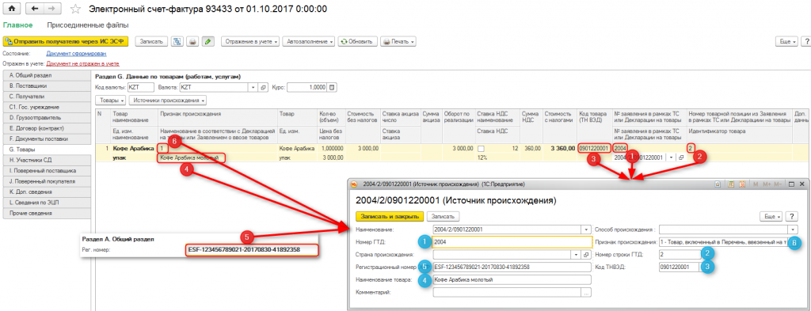Switch to Присоединенные файлы tab
The width and height of the screenshot is (811, 311).
(87, 25)
